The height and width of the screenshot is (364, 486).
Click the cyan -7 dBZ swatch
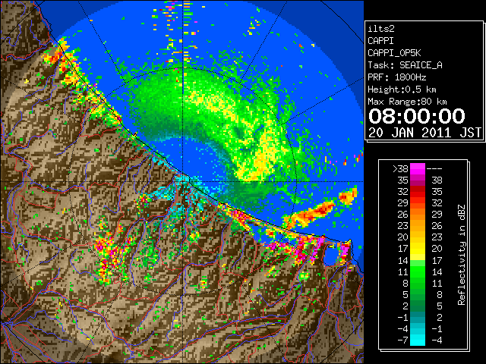pyautogui.click(x=418, y=340)
